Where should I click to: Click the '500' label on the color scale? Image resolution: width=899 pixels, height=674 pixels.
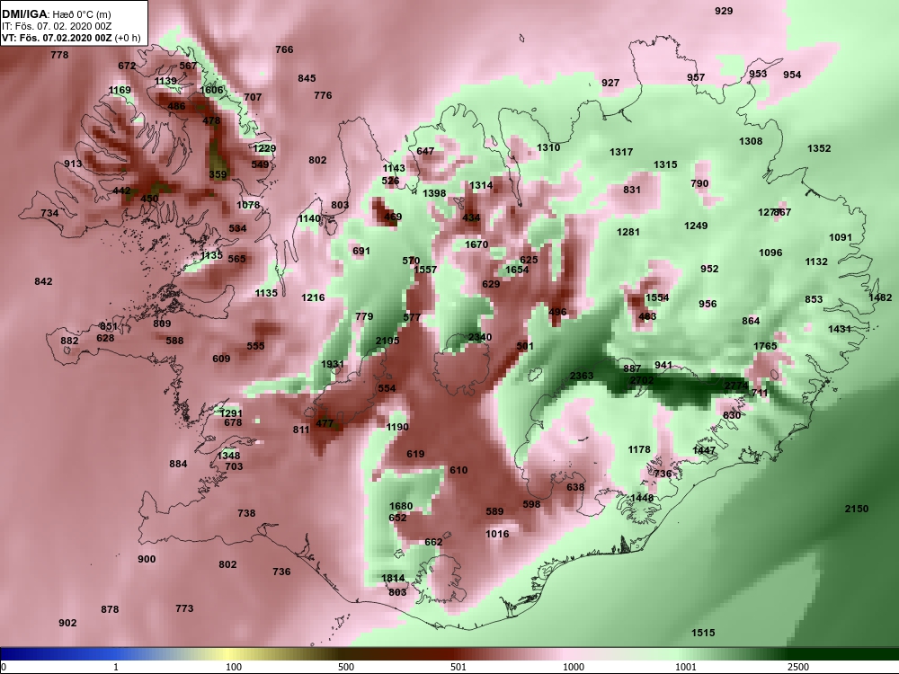pyautogui.click(x=346, y=667)
